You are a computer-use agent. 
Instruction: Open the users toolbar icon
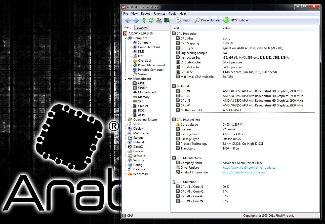click(x=159, y=20)
